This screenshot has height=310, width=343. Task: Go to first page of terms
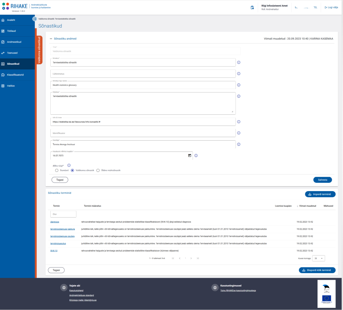click(173, 258)
